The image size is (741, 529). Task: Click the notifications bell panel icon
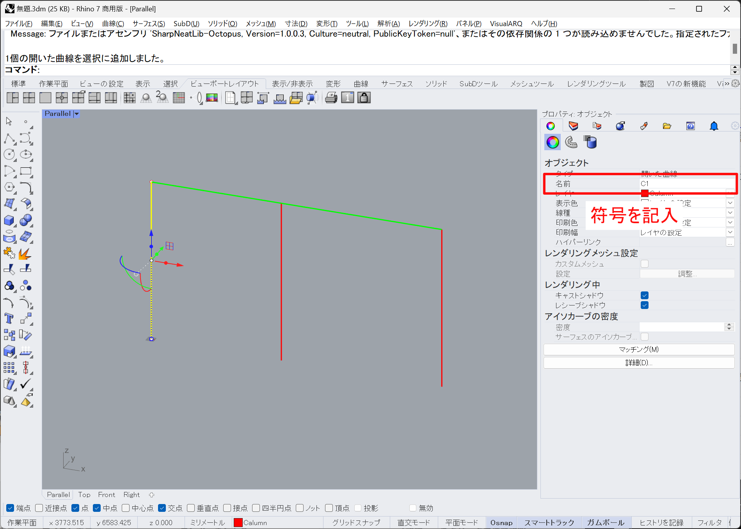click(714, 126)
